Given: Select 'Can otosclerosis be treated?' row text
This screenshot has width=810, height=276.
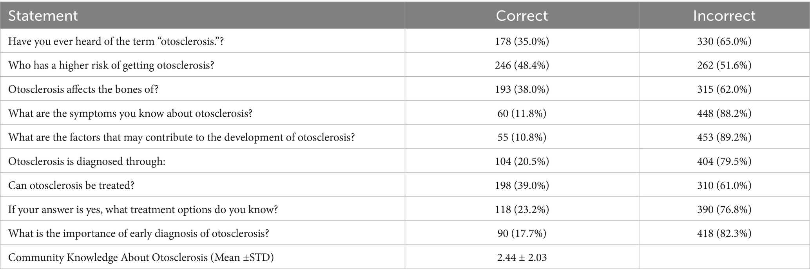Looking at the screenshot, I should coord(71,185).
